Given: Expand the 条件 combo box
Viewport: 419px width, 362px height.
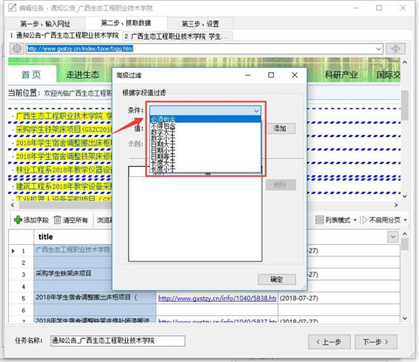Looking at the screenshot, I should tap(256, 110).
